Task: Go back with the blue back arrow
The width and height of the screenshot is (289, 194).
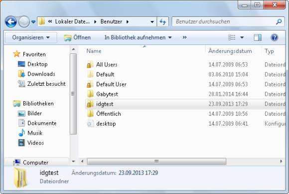Action: [11, 22]
